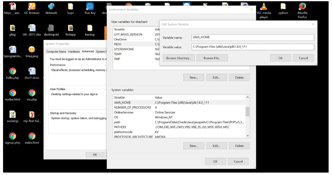Screen dimensions: 332x175
Task: Switch to the Hardware tab
Action: tap(74, 52)
